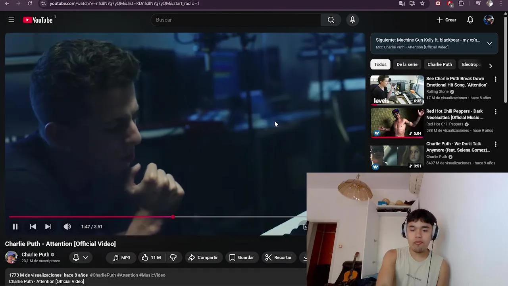
Task: Open the red extension with badge 1
Action: (450, 4)
